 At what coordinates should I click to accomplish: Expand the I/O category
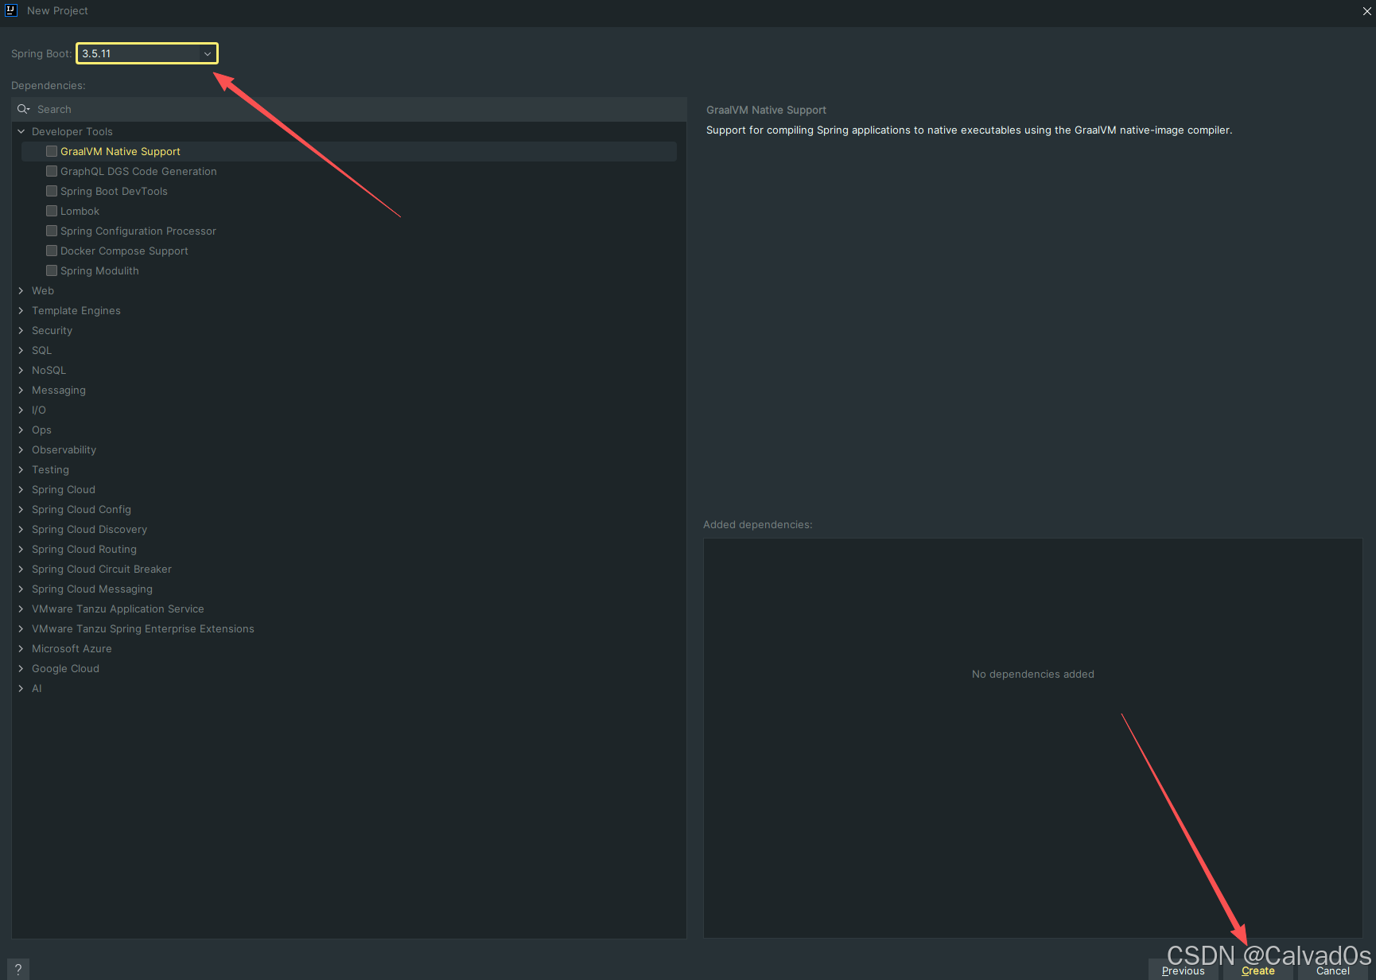21,410
